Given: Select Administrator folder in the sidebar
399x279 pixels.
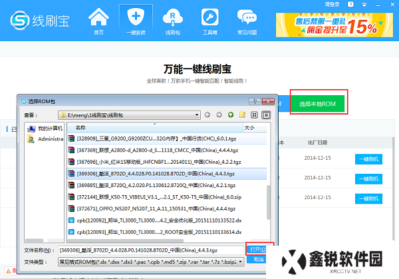Looking at the screenshot, I should [45, 139].
